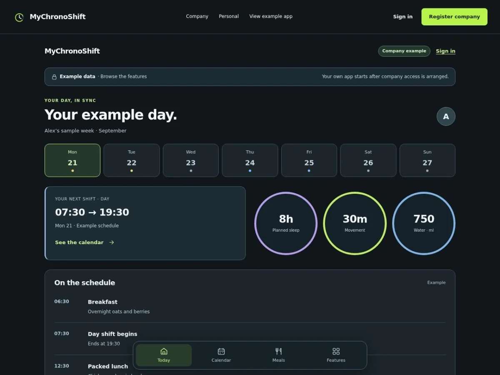
Task: Click the 8h Planned sleep ring
Action: [286, 223]
